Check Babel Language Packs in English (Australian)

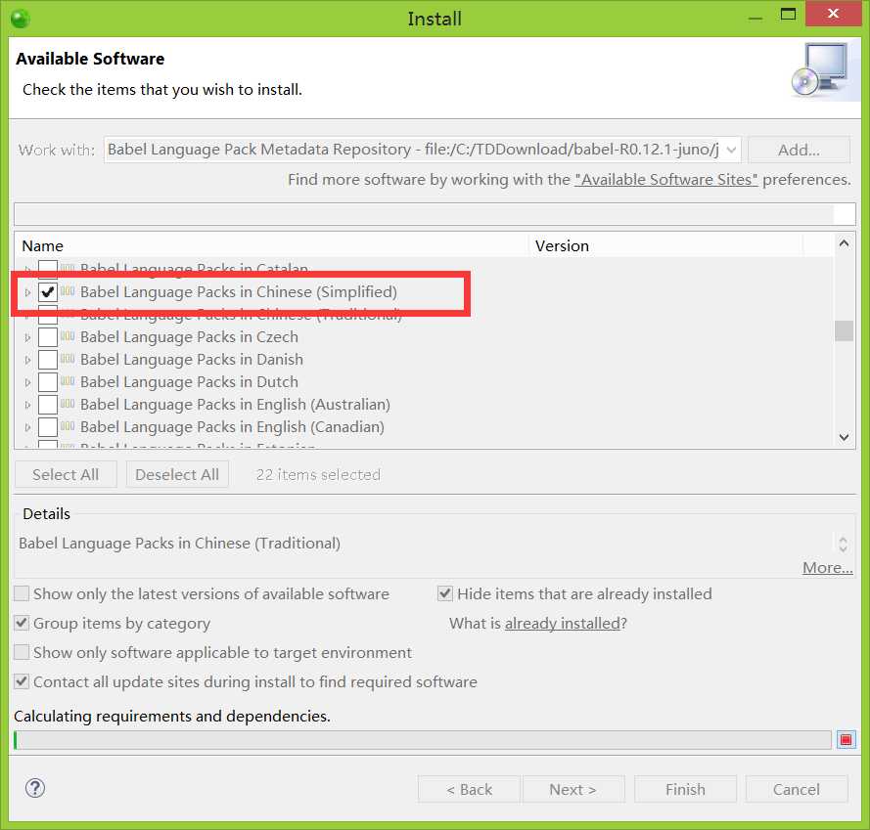[x=48, y=404]
